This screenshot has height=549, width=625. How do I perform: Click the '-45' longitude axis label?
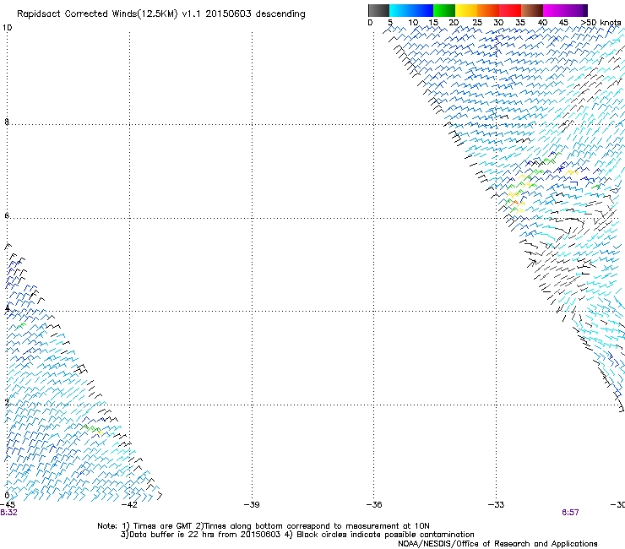click(x=7, y=504)
